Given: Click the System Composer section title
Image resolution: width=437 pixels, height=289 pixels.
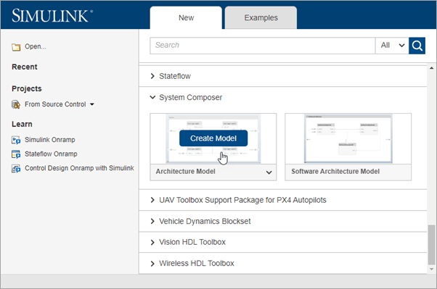Looking at the screenshot, I should [191, 97].
